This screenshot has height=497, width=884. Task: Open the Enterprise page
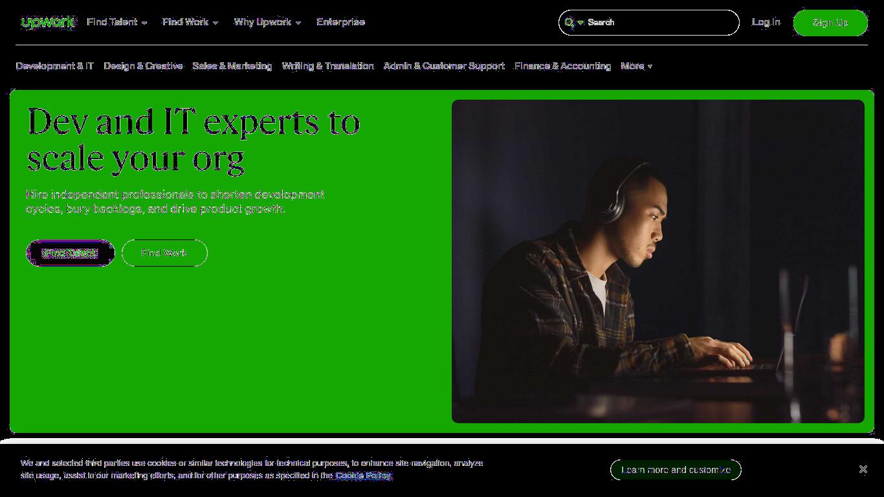tap(340, 22)
